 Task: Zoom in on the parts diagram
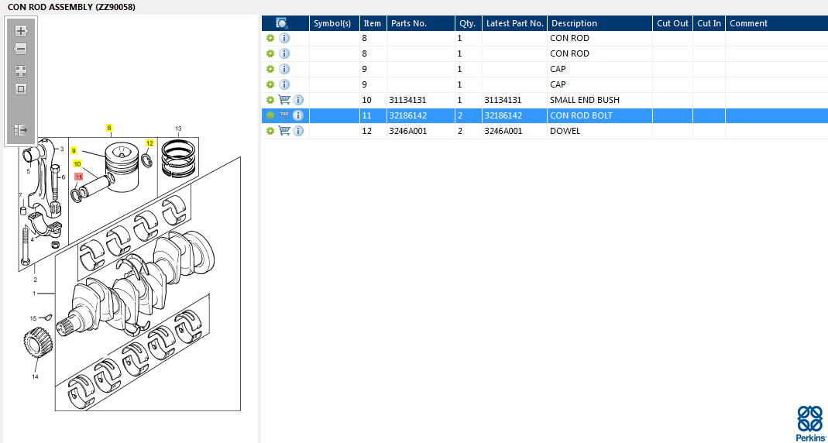coord(21,31)
